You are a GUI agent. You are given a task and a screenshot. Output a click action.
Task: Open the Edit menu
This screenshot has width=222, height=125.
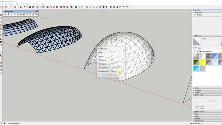pos(2,4)
